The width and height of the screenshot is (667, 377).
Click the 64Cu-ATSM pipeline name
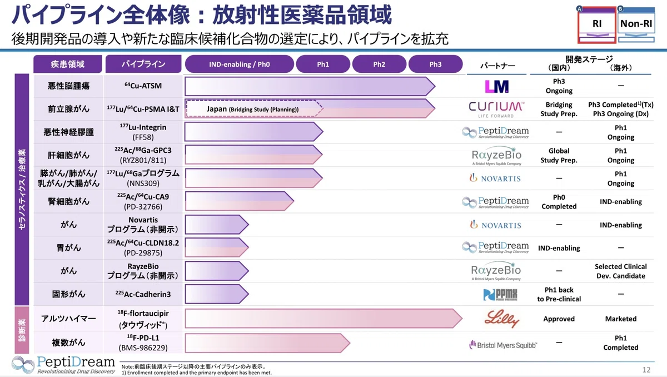pyautogui.click(x=143, y=86)
